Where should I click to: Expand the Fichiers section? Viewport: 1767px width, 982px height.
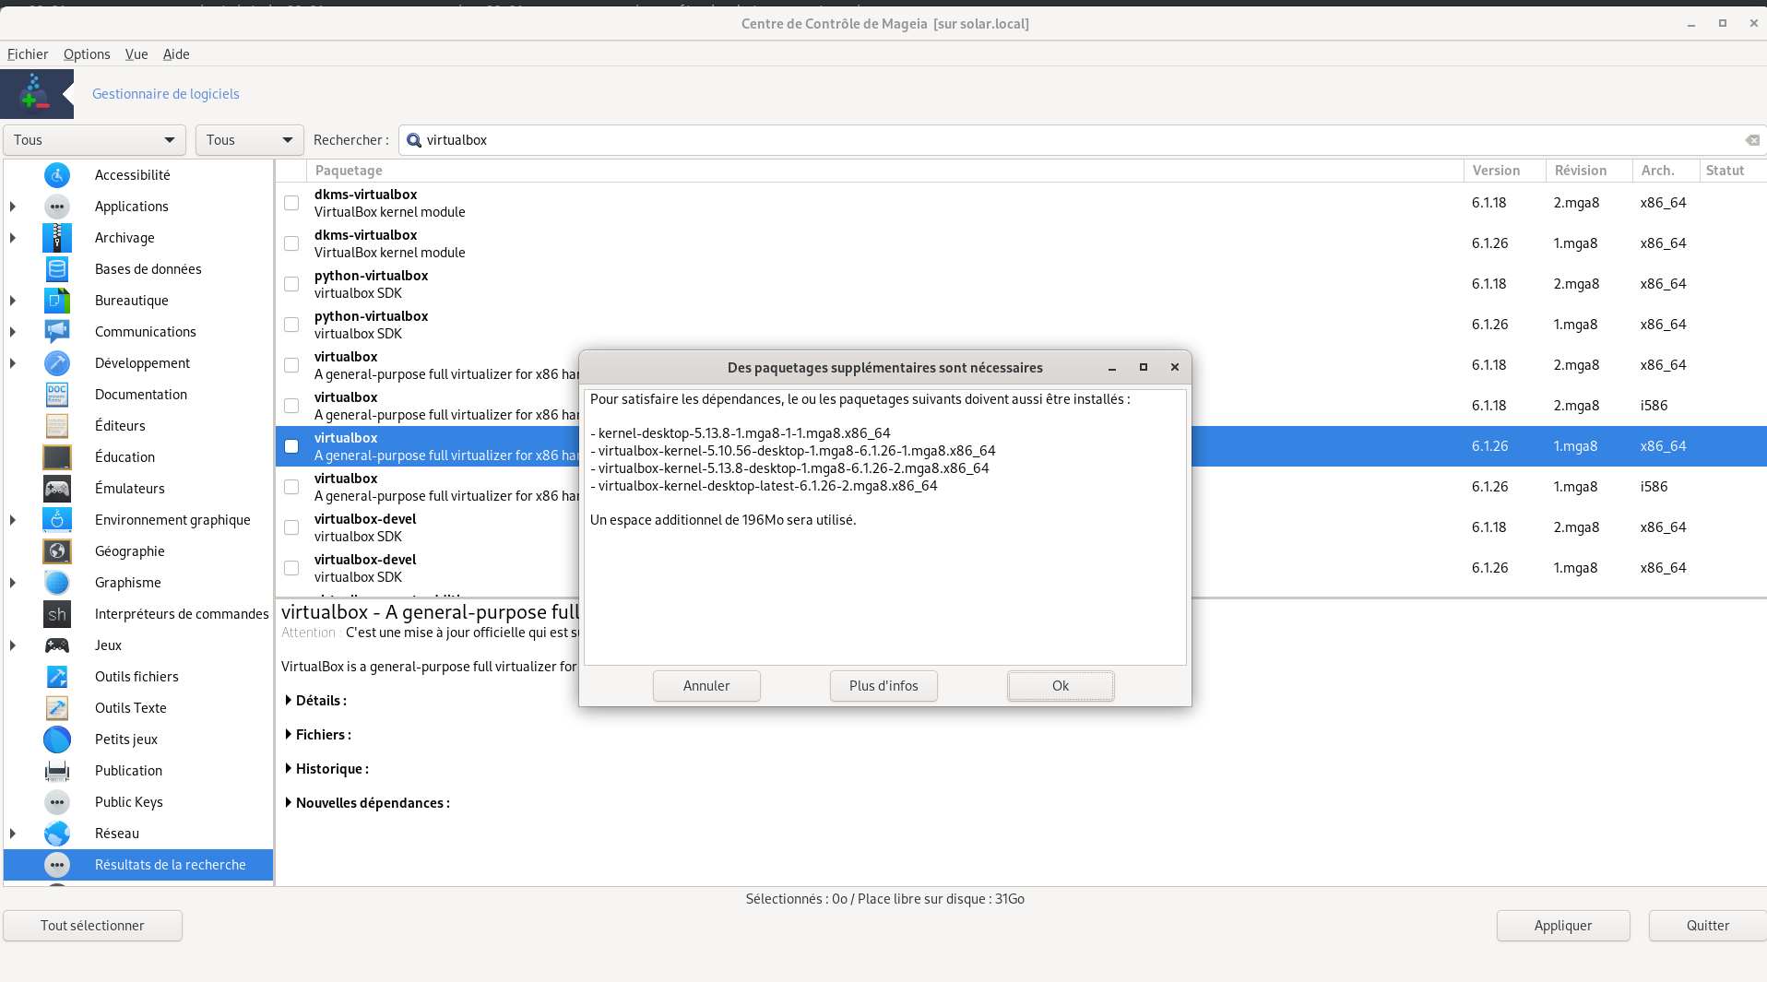[x=289, y=735]
